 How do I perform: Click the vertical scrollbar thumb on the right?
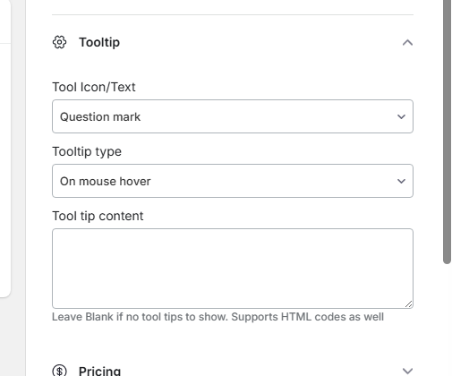(x=447, y=132)
